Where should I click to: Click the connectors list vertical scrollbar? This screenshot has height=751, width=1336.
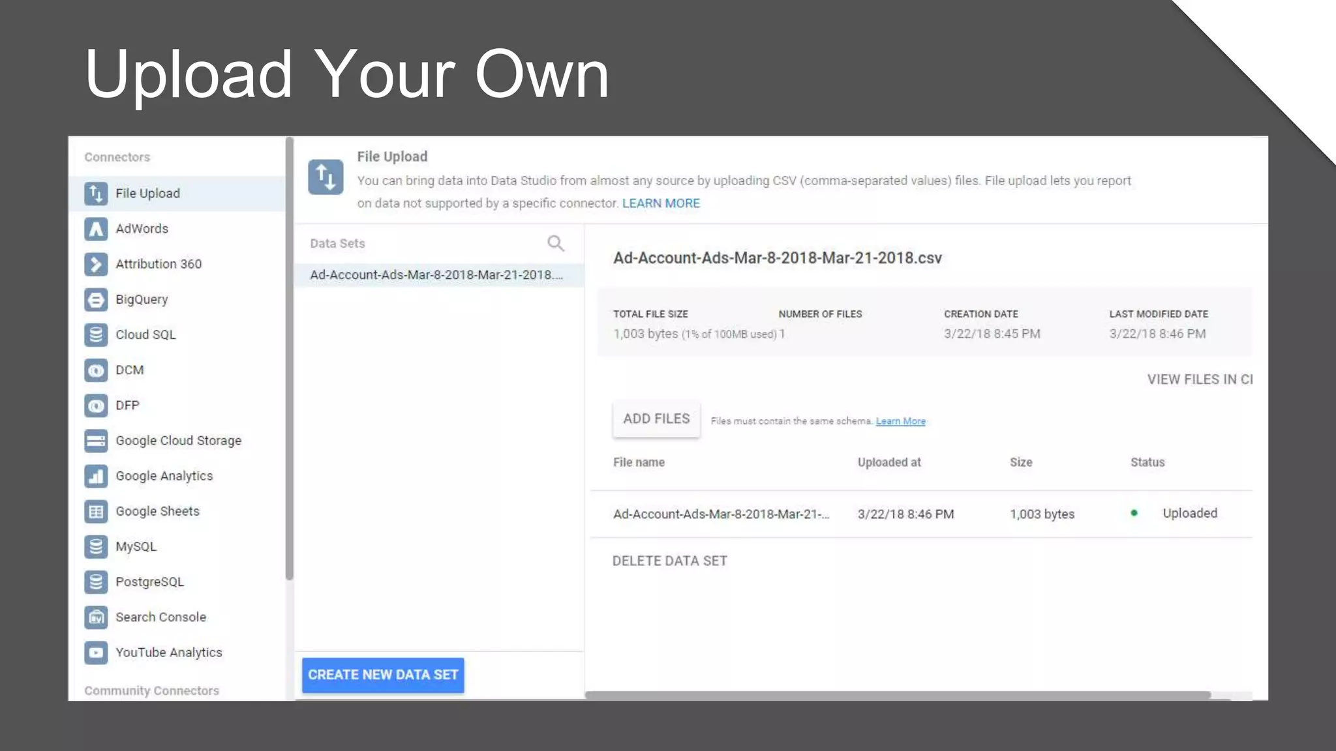point(289,359)
